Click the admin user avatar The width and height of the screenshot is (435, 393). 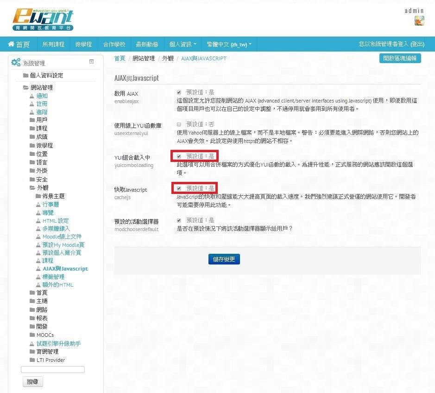[x=419, y=21]
